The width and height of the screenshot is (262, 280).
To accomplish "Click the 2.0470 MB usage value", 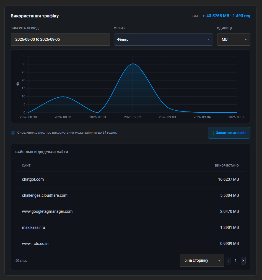I will click(230, 211).
